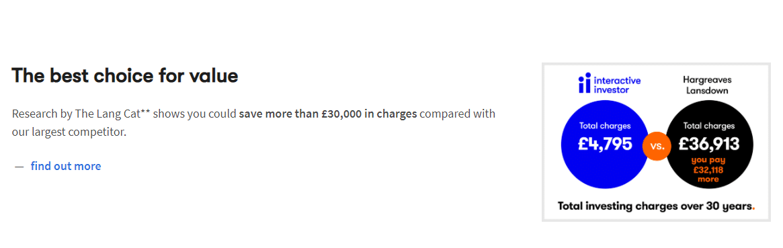Click the dash before 'find out more'
Image resolution: width=783 pixels, height=248 pixels.
pos(19,167)
